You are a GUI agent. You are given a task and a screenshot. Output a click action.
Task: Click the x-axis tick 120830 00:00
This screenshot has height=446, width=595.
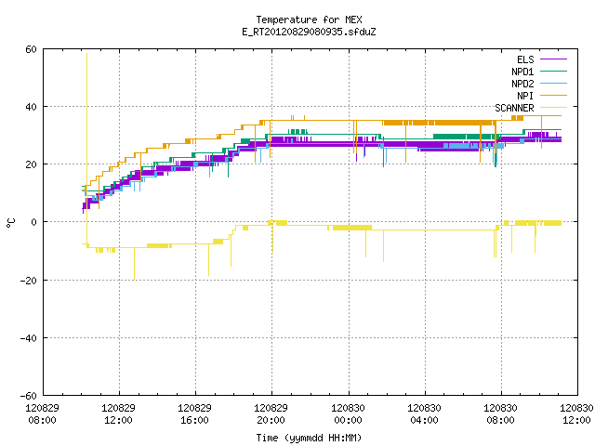[x=348, y=413]
